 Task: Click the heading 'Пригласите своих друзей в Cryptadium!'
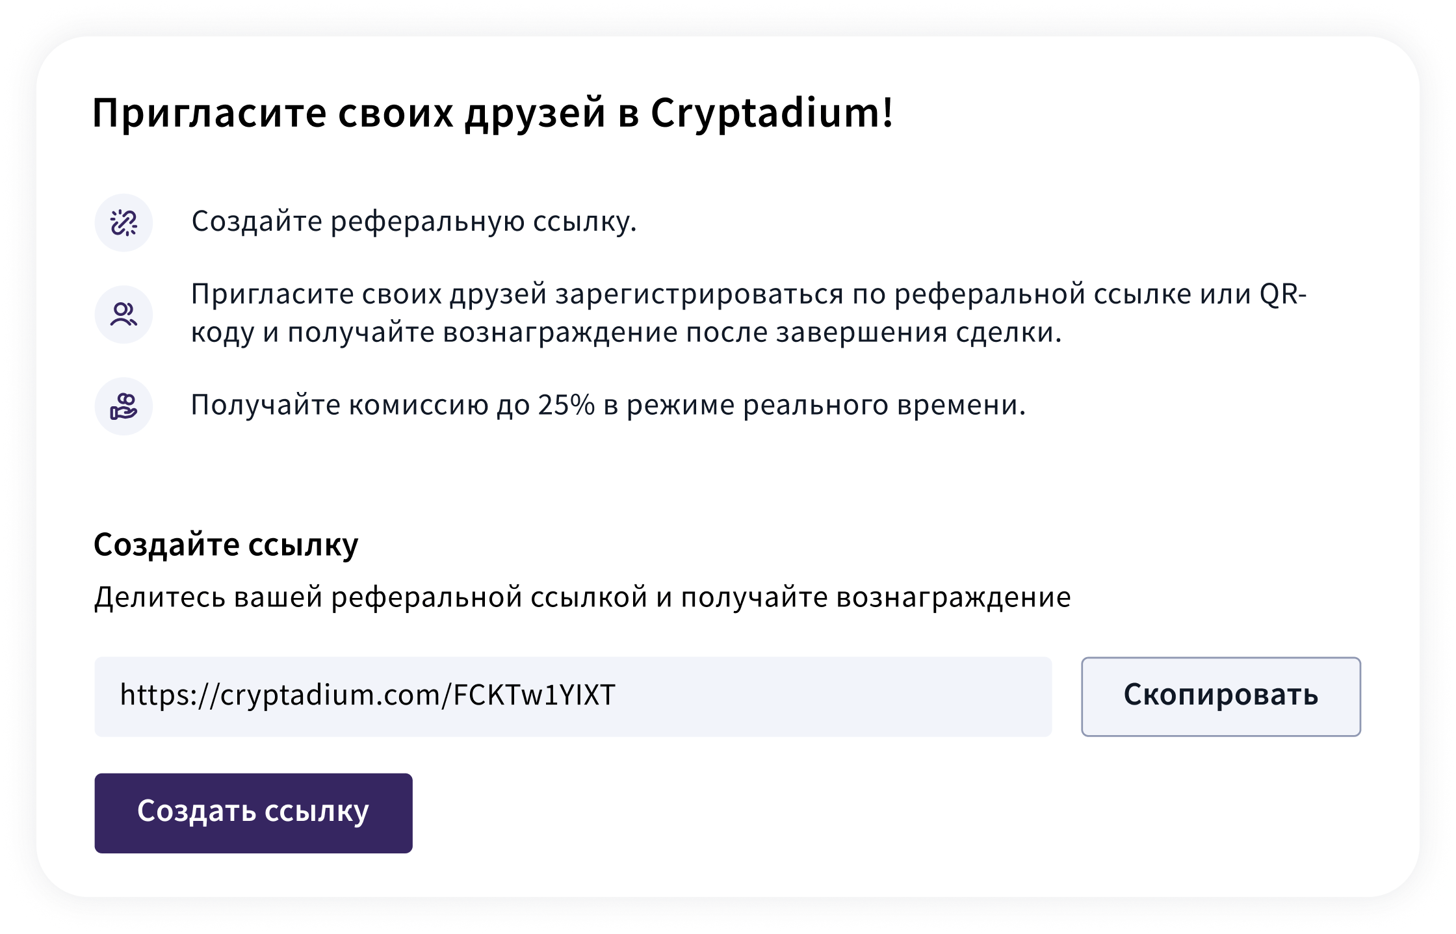pos(492,114)
